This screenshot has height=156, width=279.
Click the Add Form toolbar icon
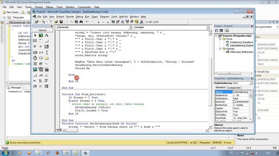pos(43,22)
